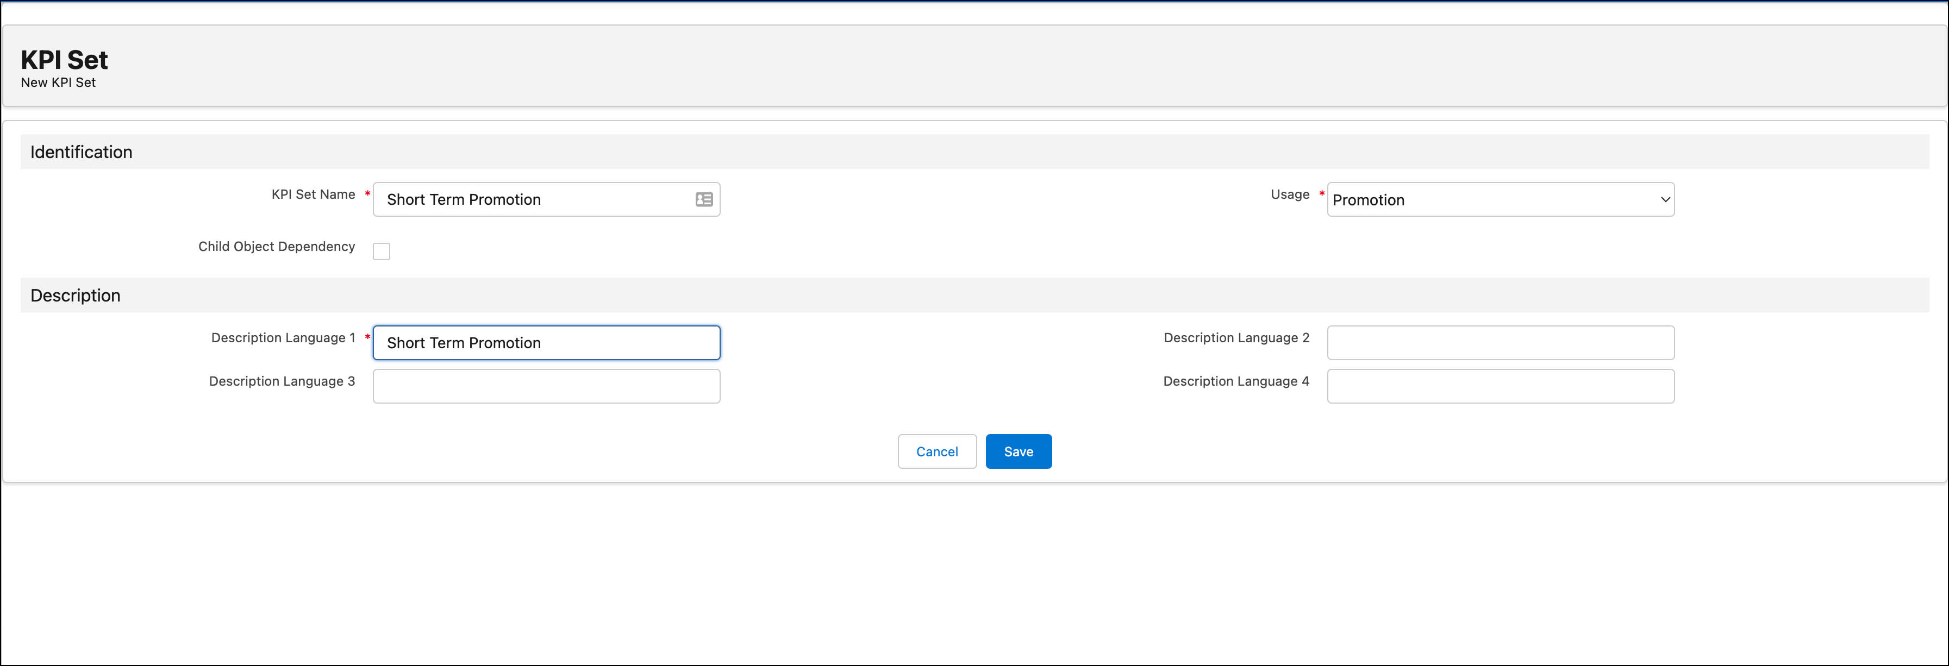The height and width of the screenshot is (666, 1949).
Task: Click the Description Language 2 label
Action: click(1235, 338)
